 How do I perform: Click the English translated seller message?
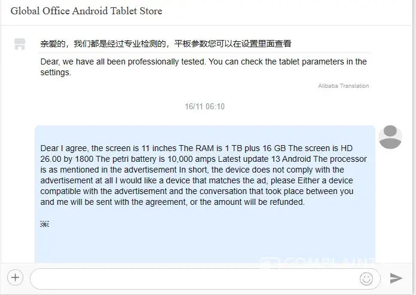(x=203, y=67)
